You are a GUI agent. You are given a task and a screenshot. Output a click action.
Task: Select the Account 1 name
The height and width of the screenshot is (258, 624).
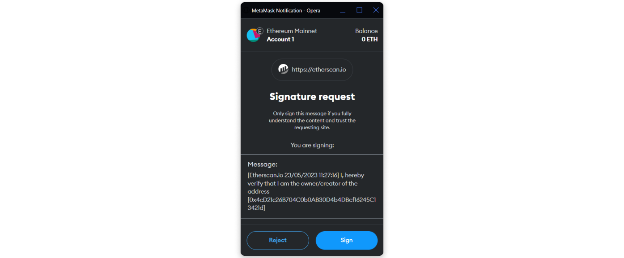click(280, 39)
